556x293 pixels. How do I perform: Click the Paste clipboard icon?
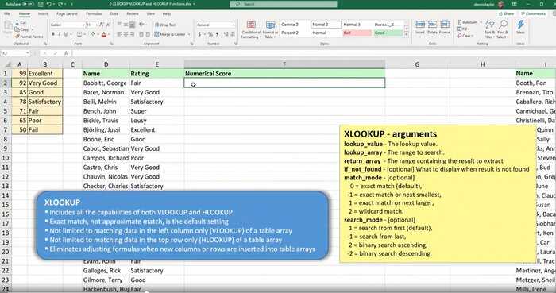click(x=8, y=27)
